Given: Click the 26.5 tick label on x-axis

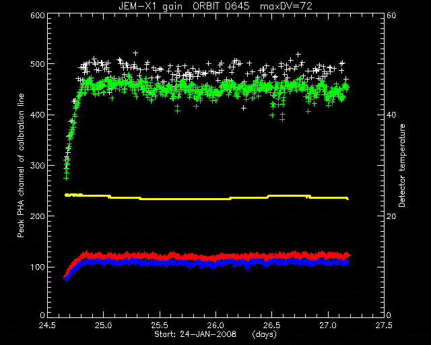Looking at the screenshot, I should 272,325.
